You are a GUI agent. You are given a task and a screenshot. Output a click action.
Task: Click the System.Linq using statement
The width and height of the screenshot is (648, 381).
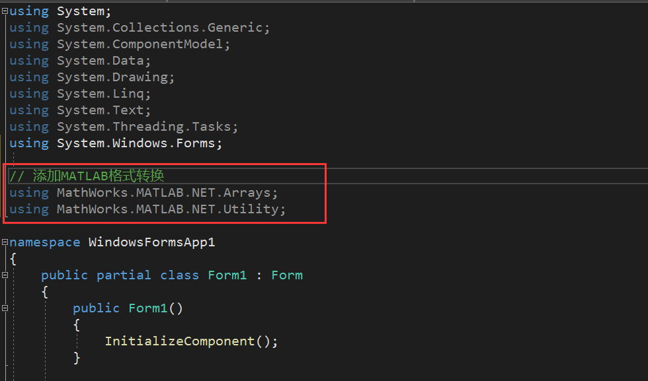(x=104, y=94)
